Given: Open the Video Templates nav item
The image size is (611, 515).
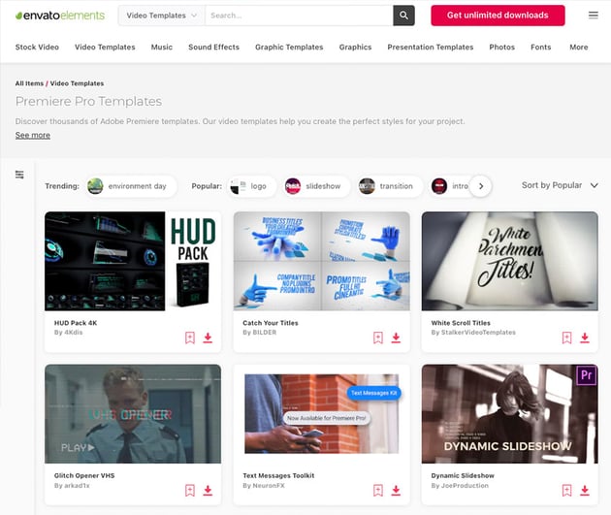Looking at the screenshot, I should (105, 48).
